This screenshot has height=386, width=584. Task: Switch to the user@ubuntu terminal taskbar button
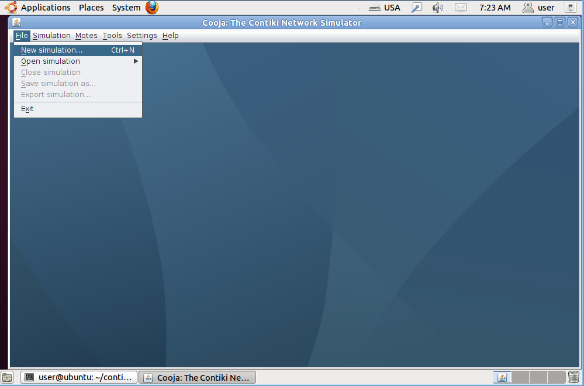(x=79, y=377)
